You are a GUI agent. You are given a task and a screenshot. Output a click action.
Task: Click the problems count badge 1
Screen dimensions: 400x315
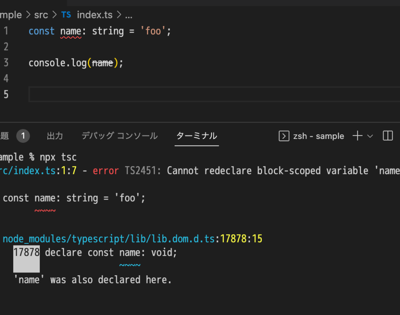tap(23, 136)
